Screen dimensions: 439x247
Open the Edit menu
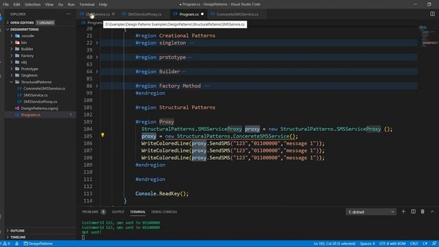point(16,4)
